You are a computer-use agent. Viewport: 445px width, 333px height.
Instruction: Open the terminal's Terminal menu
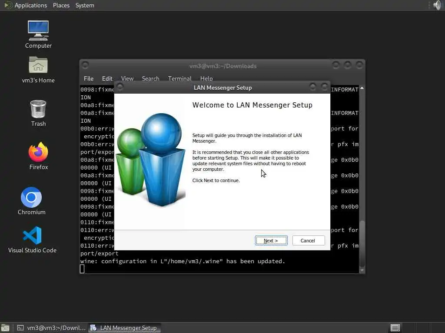pos(179,78)
